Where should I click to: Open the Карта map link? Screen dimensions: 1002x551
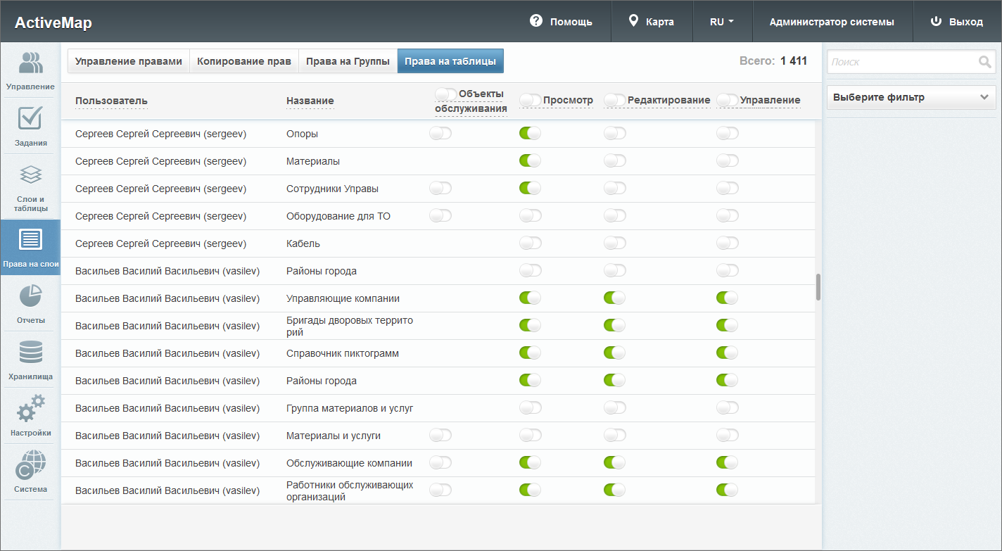[x=652, y=22]
